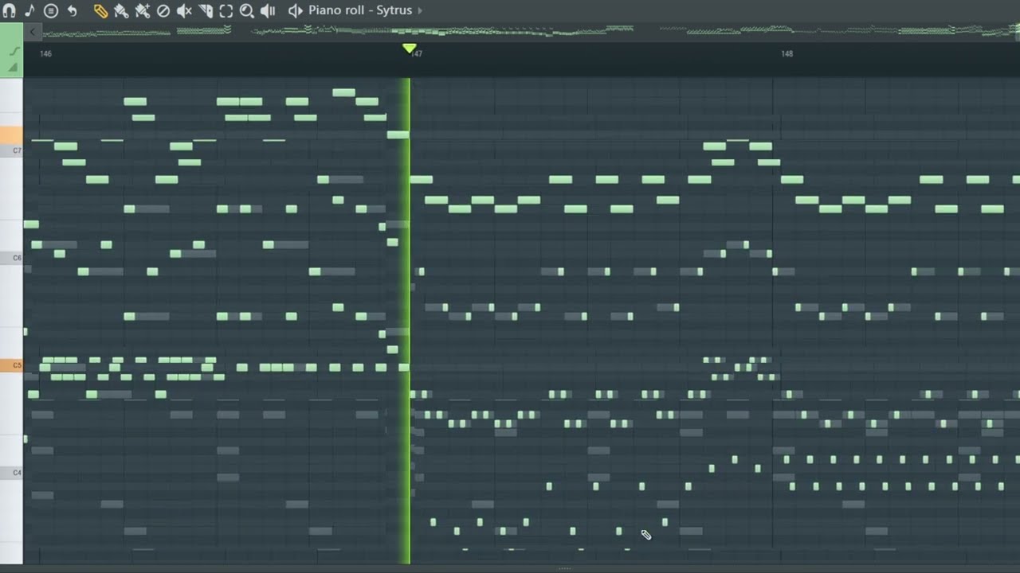This screenshot has width=1020, height=573.
Task: Select the Zoom magnifier tool
Action: pos(247,10)
